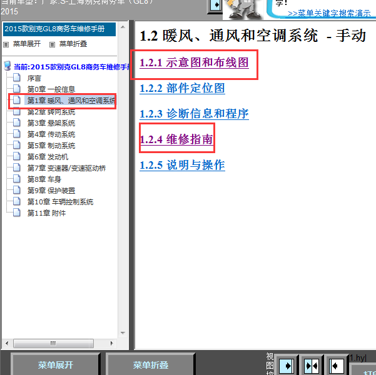
Task: Click sidebar vertical scrollbar up arrow
Action: [123, 27]
